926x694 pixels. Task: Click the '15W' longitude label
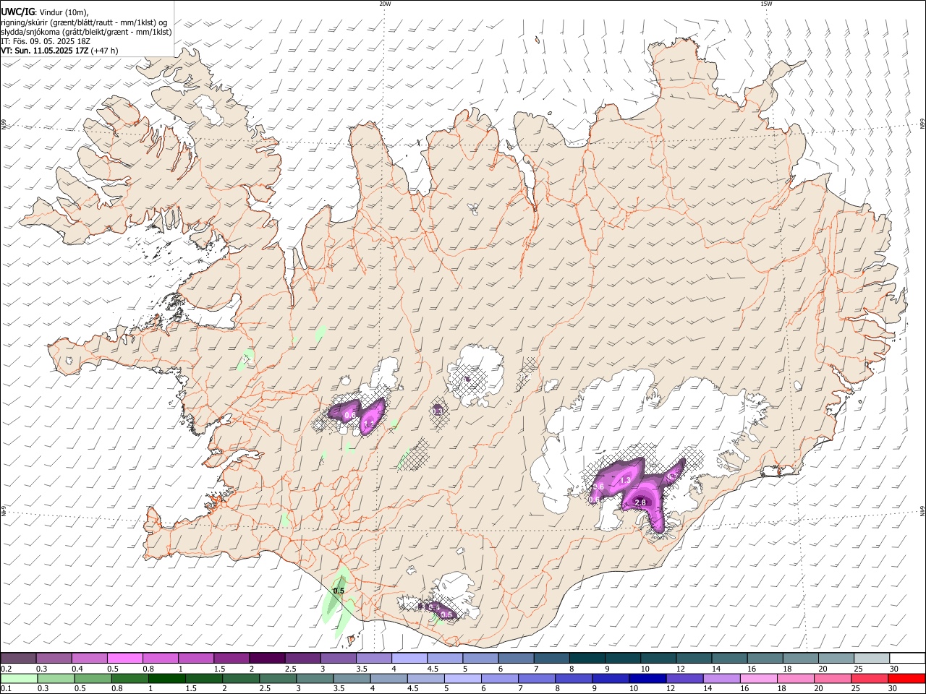click(766, 4)
